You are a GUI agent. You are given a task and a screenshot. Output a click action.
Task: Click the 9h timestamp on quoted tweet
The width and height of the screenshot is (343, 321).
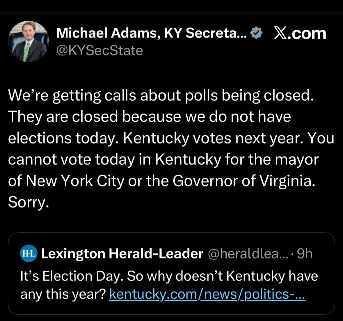(305, 253)
